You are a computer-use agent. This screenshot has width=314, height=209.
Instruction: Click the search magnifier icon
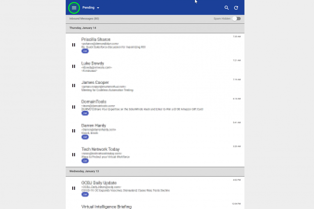pyautogui.click(x=226, y=8)
